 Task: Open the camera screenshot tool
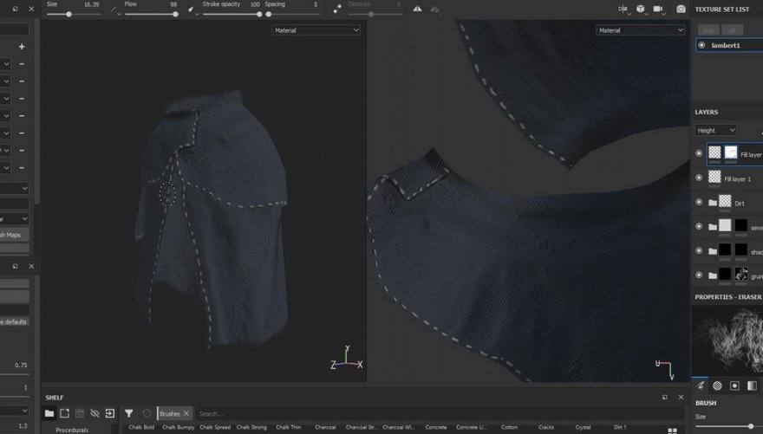pyautogui.click(x=681, y=9)
